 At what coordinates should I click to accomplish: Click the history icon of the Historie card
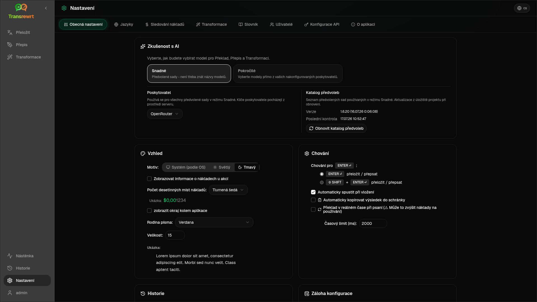pyautogui.click(x=143, y=294)
